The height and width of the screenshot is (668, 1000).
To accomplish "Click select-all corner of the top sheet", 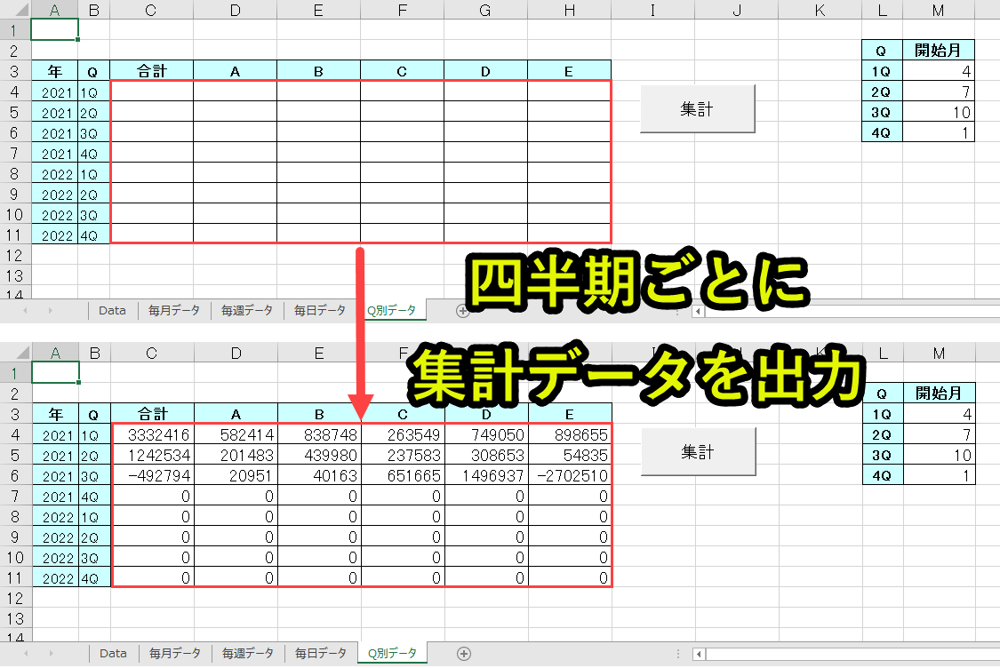I will pyautogui.click(x=15, y=10).
